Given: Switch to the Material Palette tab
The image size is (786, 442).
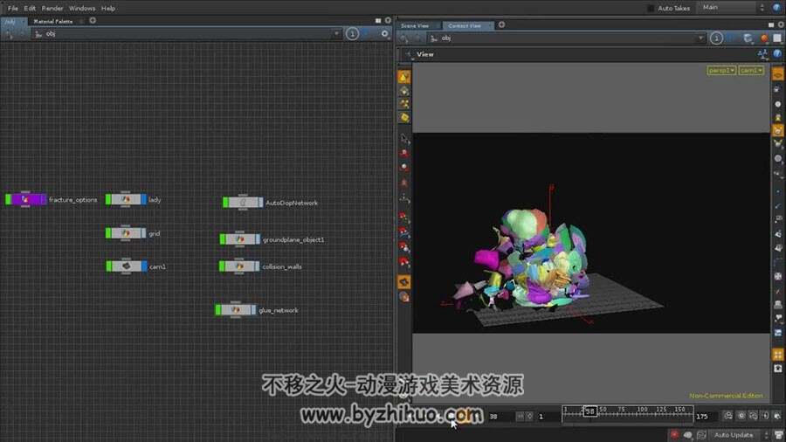Looking at the screenshot, I should pos(53,21).
